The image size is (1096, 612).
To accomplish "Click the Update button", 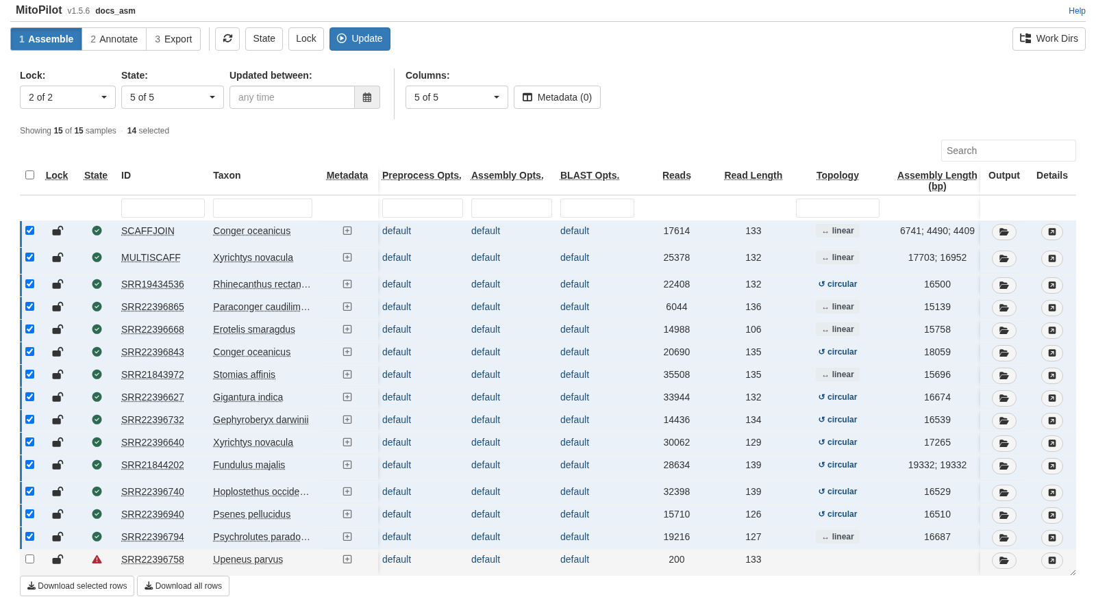I will point(360,39).
